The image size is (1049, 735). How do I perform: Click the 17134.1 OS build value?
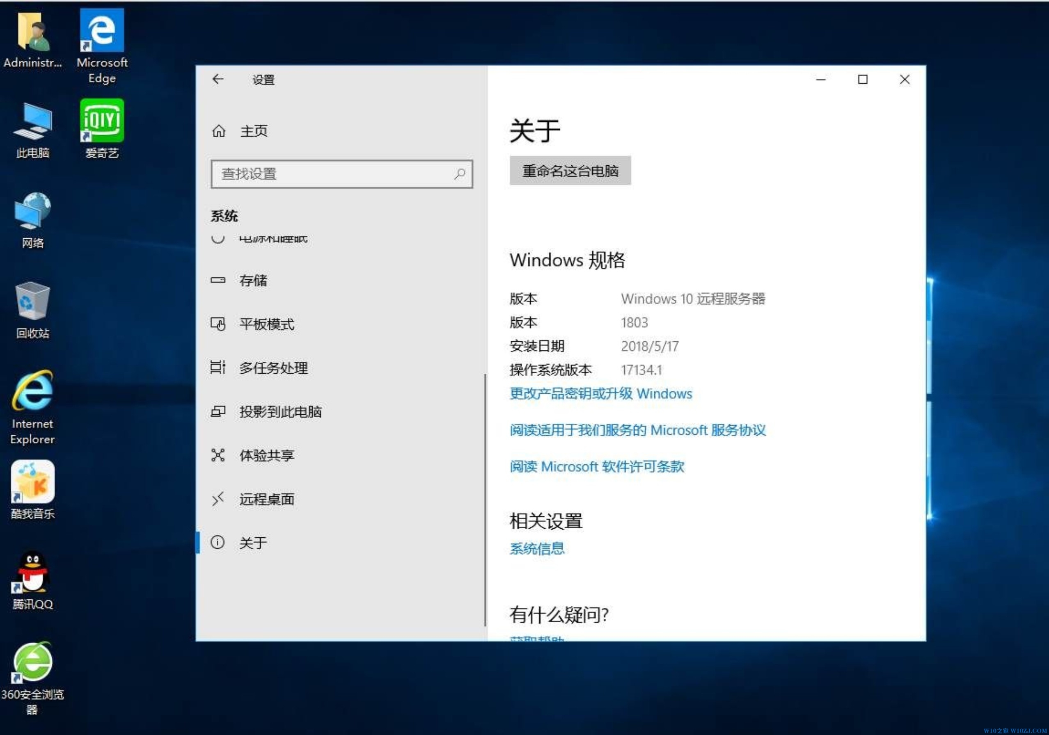(x=641, y=370)
